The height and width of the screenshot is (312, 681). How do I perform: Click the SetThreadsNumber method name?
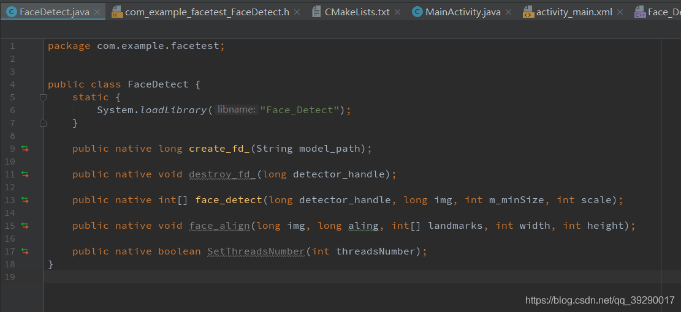pos(256,251)
